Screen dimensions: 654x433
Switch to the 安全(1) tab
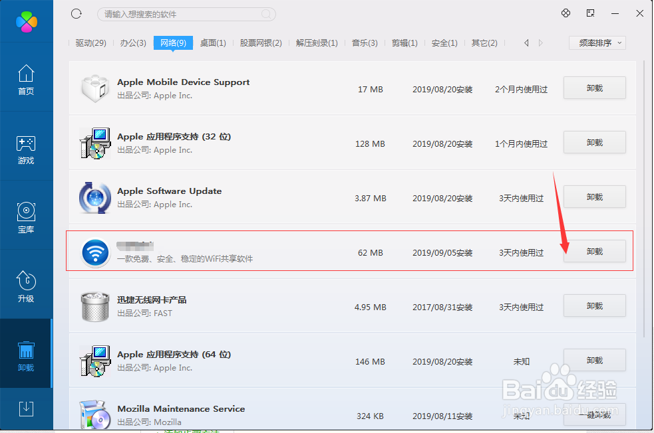click(444, 43)
